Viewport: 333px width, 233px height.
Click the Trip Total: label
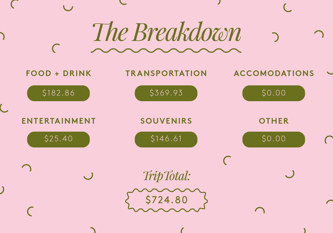[167, 176]
